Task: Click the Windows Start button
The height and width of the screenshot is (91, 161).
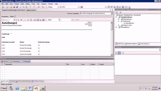Action: (4, 88)
